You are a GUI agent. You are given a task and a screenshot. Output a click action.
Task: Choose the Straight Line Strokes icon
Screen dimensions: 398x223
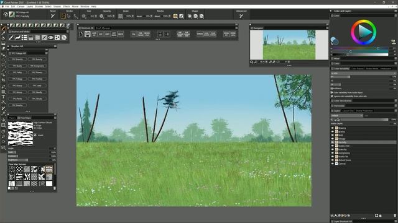click(69, 16)
